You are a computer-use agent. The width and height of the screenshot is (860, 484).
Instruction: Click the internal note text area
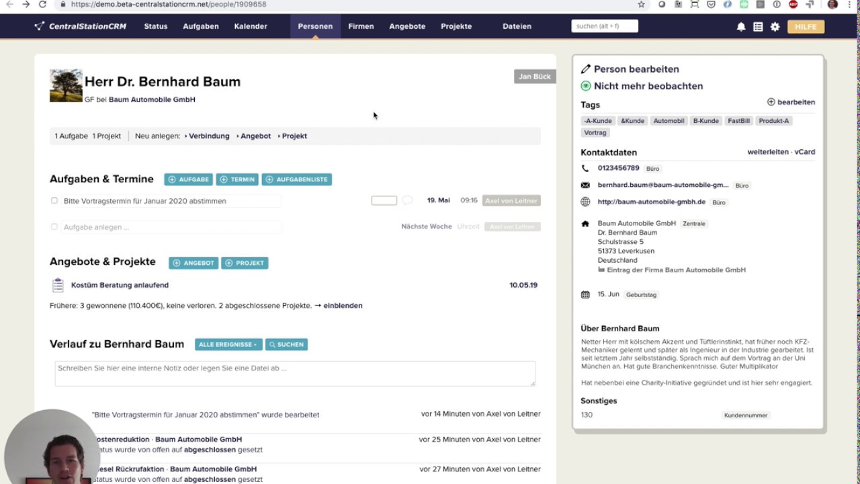pos(295,374)
